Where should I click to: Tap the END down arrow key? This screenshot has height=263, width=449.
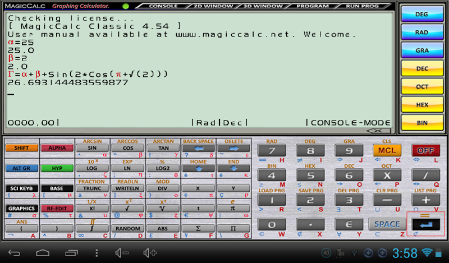coord(233,168)
